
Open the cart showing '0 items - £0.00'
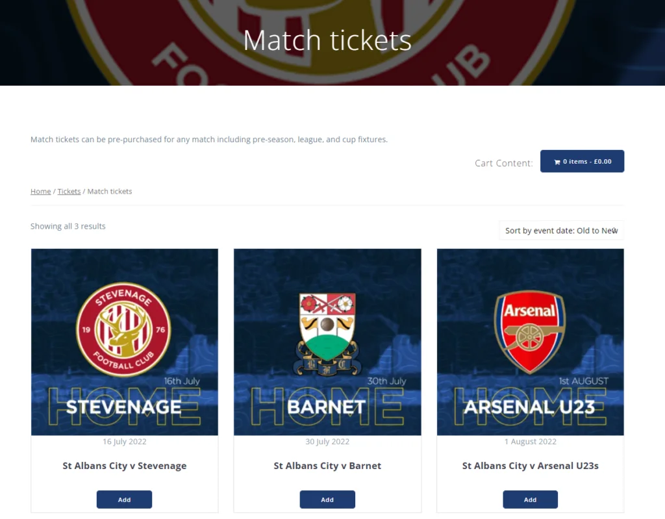pos(582,160)
